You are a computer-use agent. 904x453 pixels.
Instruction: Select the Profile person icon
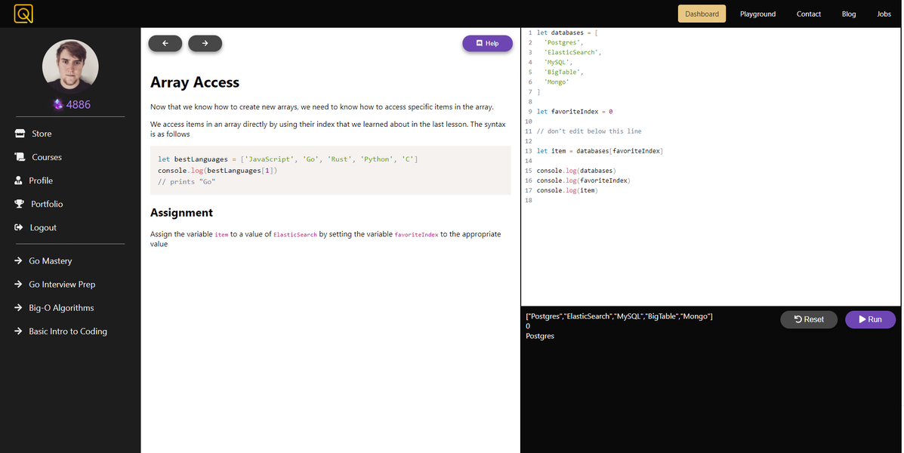[x=18, y=180]
